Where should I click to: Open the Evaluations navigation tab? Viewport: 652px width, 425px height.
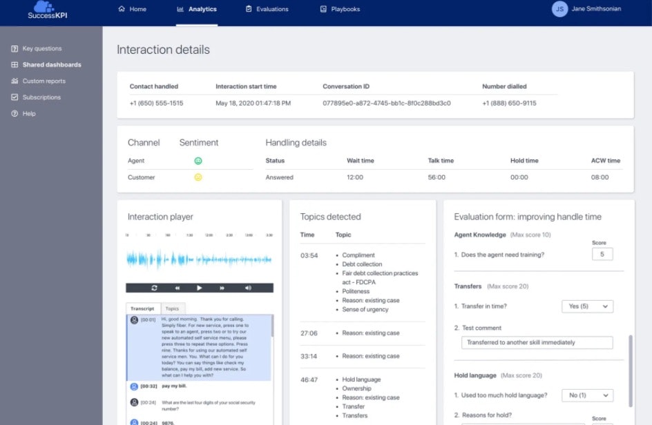(x=266, y=10)
